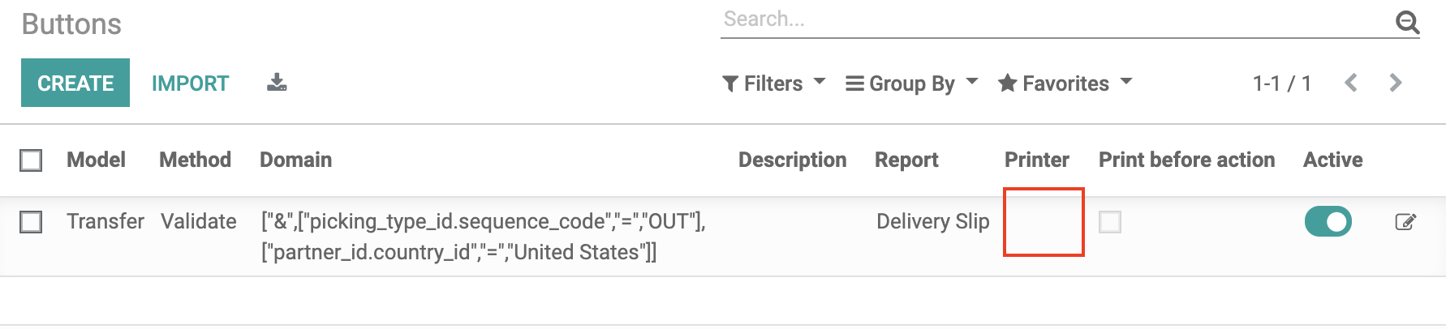1446x329 pixels.
Task: Click the IMPORT button
Action: [x=191, y=83]
